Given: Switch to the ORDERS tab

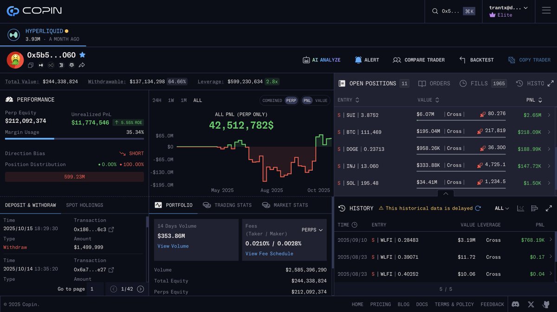Looking at the screenshot, I should 434,83.
